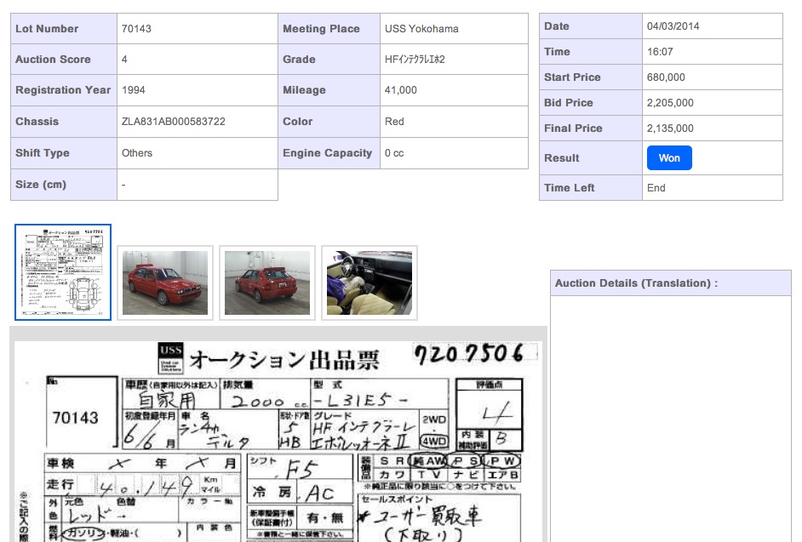Image resolution: width=802 pixels, height=542 pixels.
Task: Click the mileage value 41,000
Action: [401, 90]
